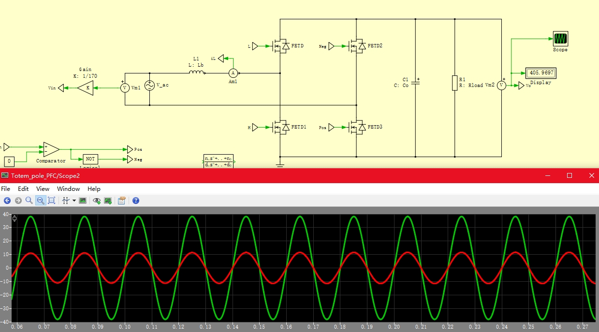Select the L1 inductor symbol
Screen dimensions: 599x332
[196, 73]
